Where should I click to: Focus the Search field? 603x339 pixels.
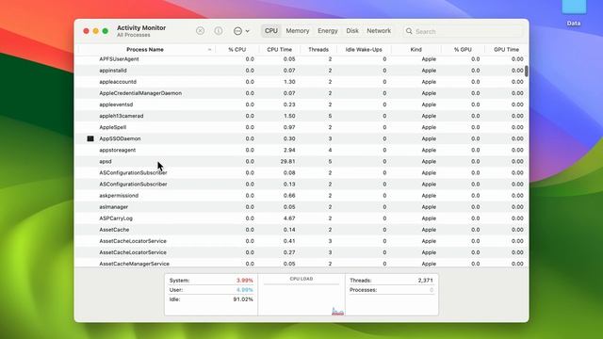[464, 31]
